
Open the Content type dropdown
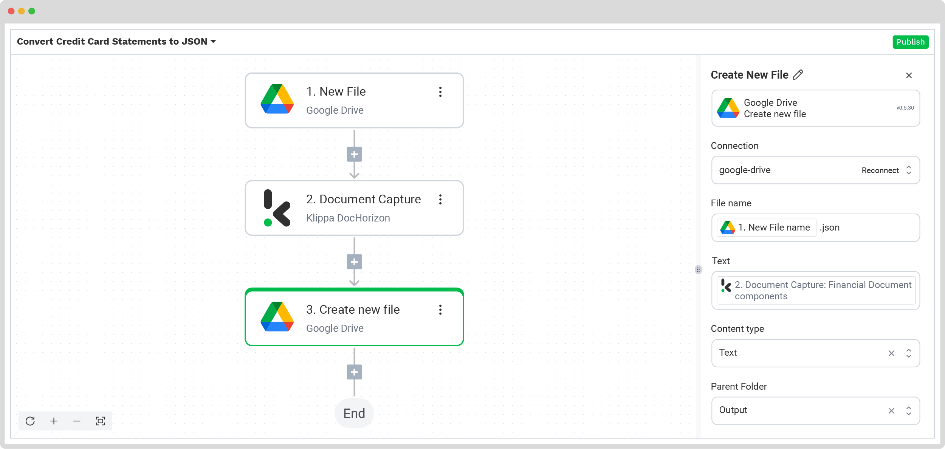tap(909, 353)
